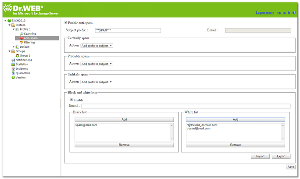Click the Filtering funnel icon
The height and width of the screenshot is (179, 300).
tap(21, 43)
